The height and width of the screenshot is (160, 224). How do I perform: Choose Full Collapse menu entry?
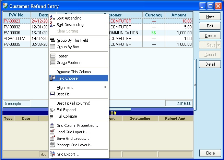pos(79,116)
